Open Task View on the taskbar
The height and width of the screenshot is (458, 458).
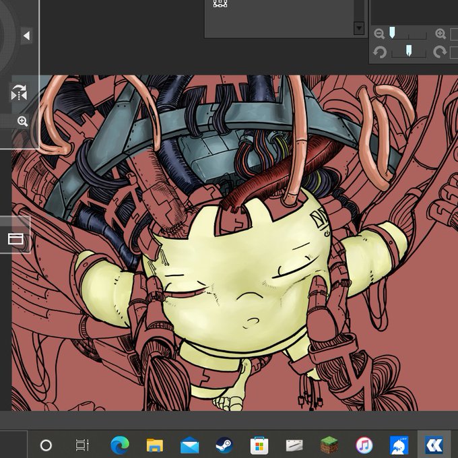(82, 445)
